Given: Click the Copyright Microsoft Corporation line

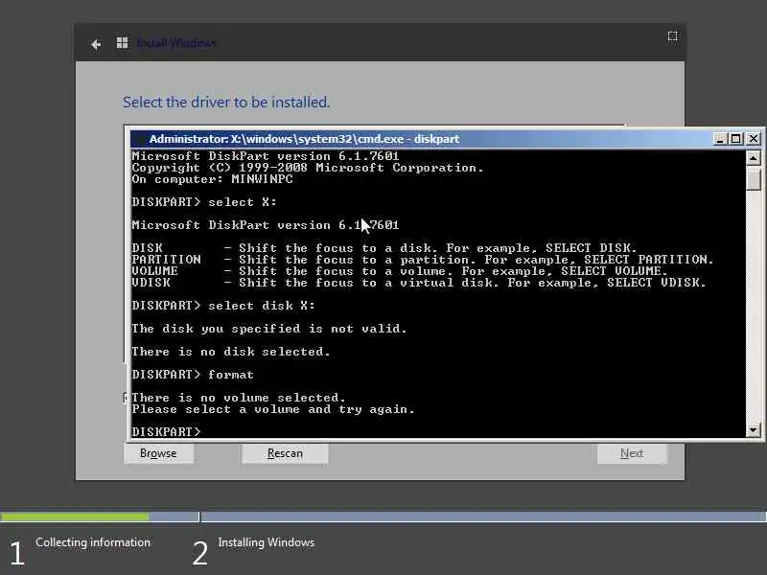Looking at the screenshot, I should pos(307,168).
